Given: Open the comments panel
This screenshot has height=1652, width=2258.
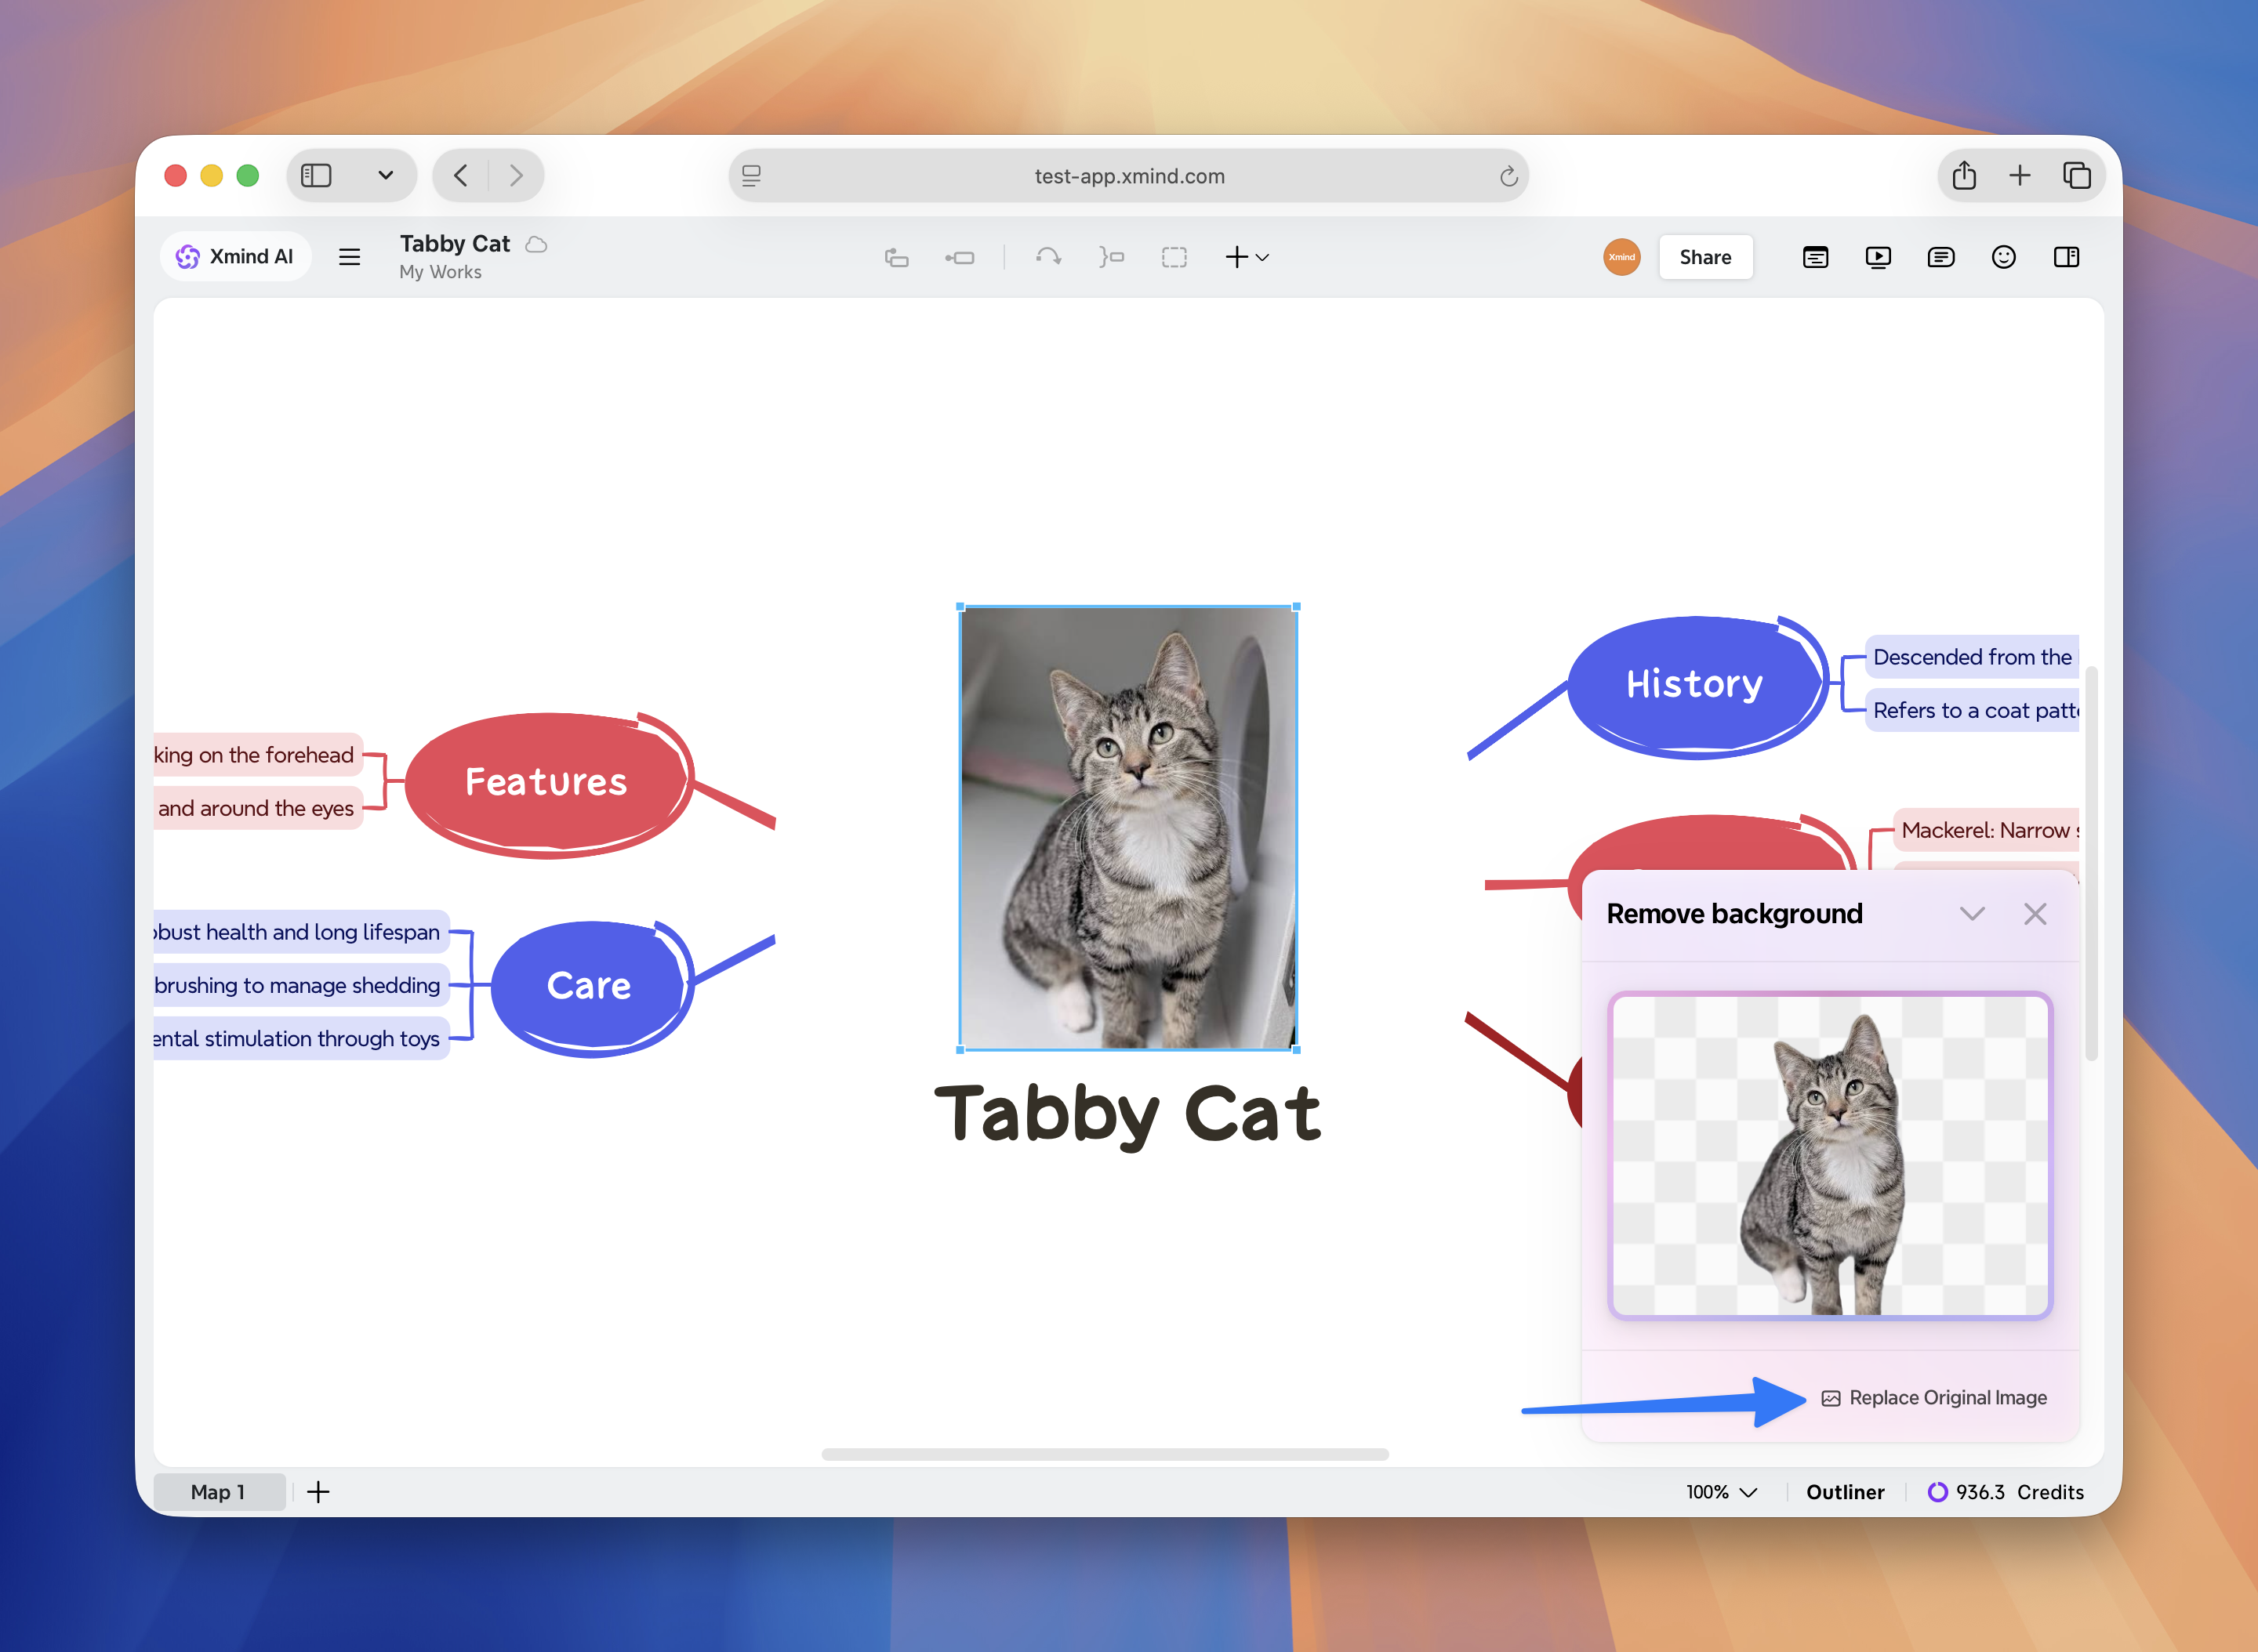Looking at the screenshot, I should (1940, 258).
